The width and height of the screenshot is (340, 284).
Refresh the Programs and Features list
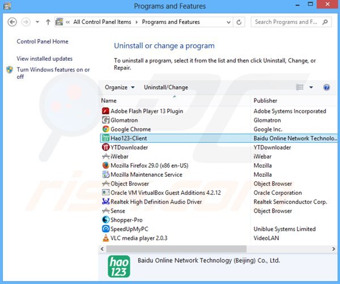pos(239,22)
